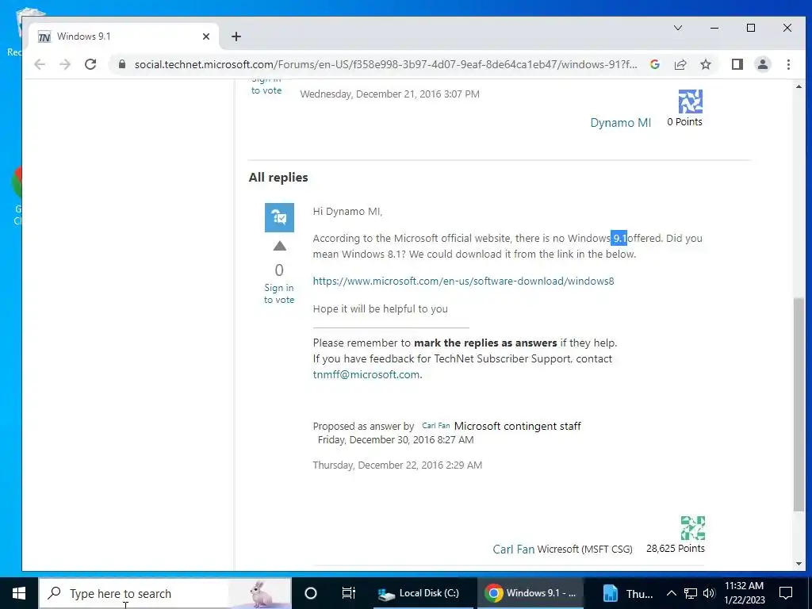Open the notification center icon
Image resolution: width=812 pixels, height=609 pixels.
pyautogui.click(x=786, y=593)
